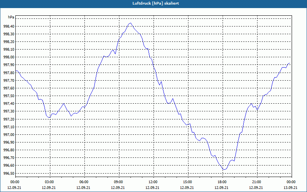Click the 997,90 y-axis label
This screenshot has height=192, width=307.
(9, 65)
